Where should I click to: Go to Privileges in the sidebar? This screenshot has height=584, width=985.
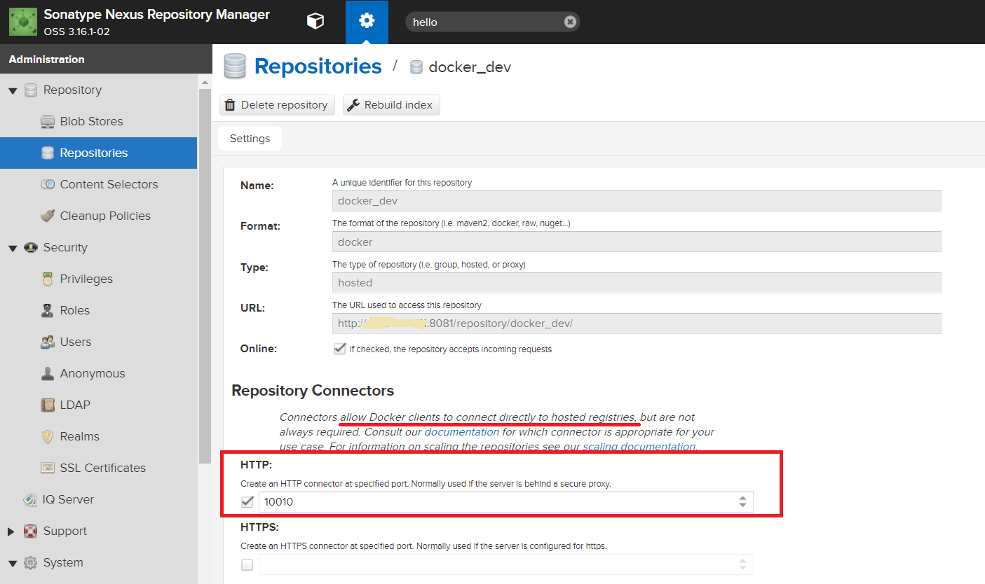[86, 279]
